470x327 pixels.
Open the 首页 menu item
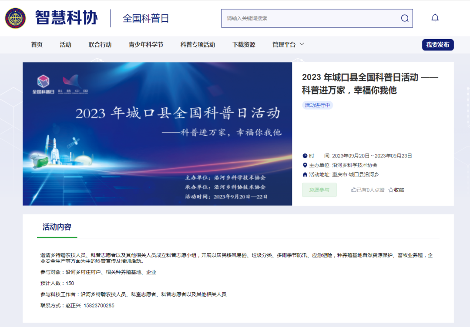[x=37, y=44]
